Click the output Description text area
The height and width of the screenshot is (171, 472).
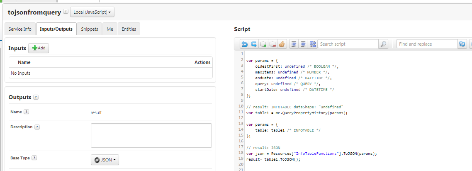[x=151, y=135]
